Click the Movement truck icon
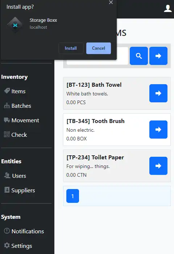Viewport: 174px width, 254px height. tap(7, 120)
